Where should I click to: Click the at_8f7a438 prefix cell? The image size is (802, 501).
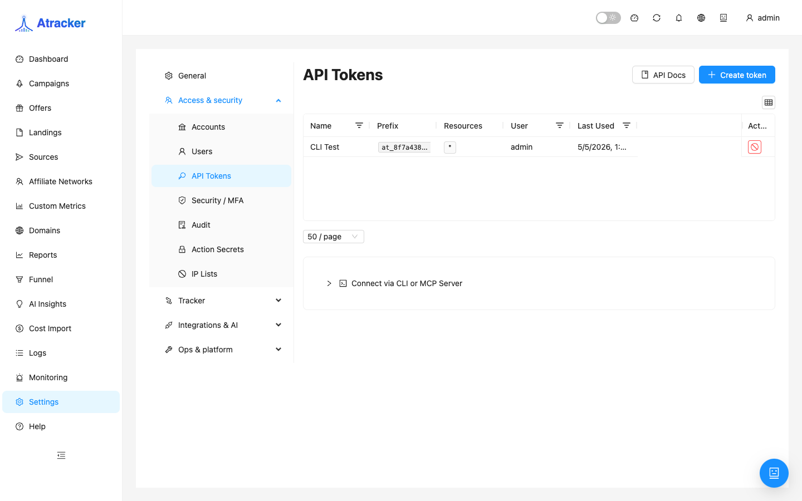[404, 147]
